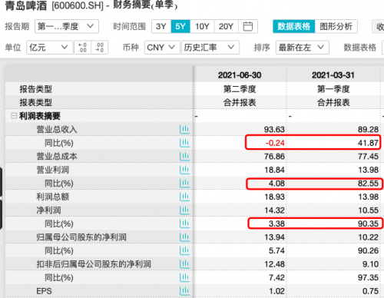
Task: Click the 归属母公司股东的净利润 row label
Action: point(81,237)
